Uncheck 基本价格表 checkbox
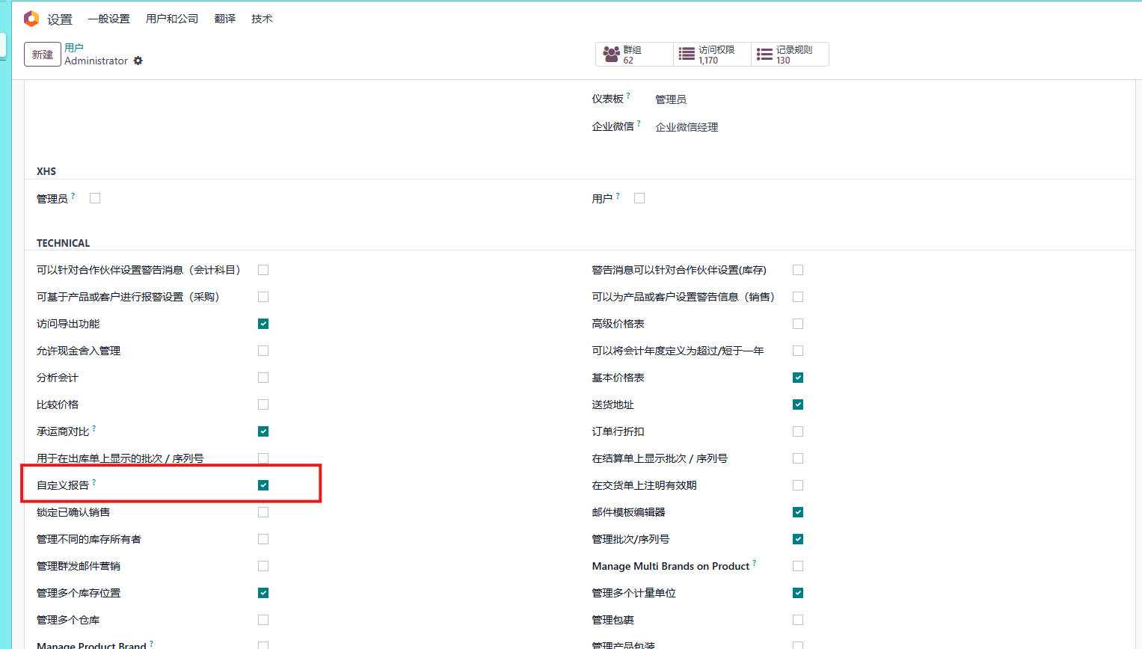The height and width of the screenshot is (649, 1142). 798,378
